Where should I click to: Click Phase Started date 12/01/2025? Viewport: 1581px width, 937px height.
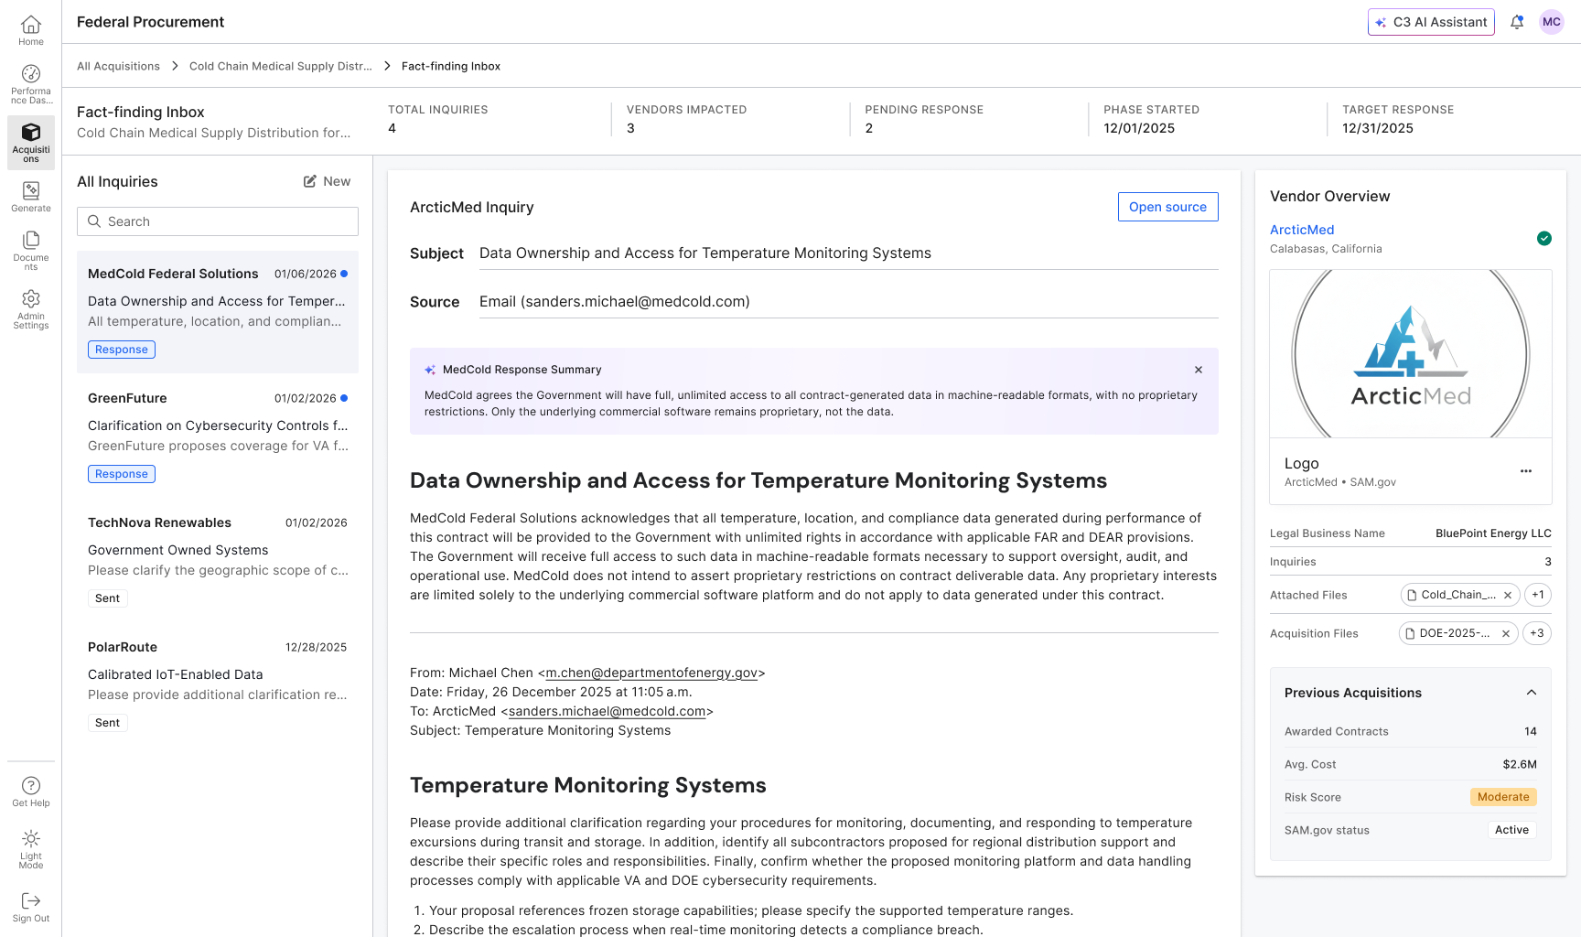coord(1139,128)
